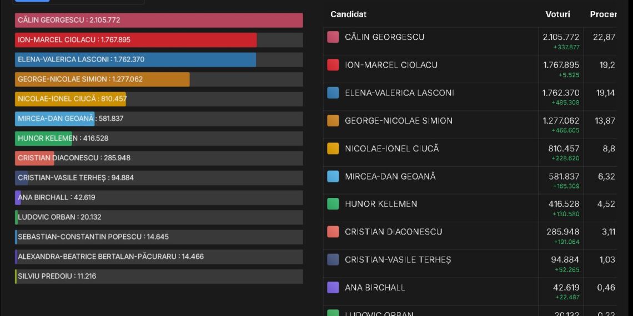
Task: Click the red swatch beside Ion-Marcel Ciolacu
Action: [333, 65]
